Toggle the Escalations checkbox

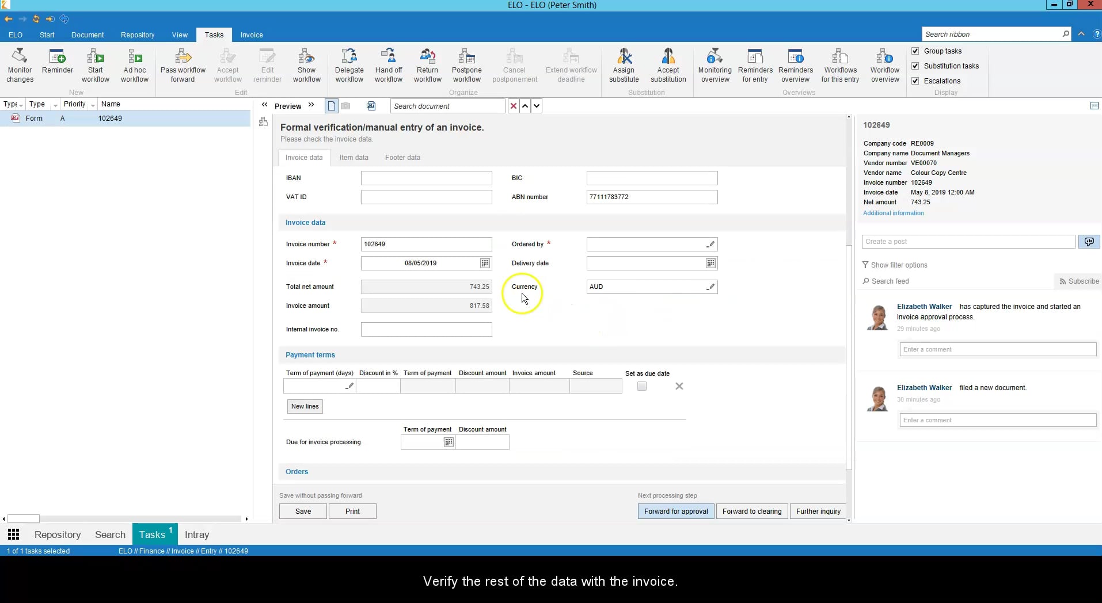click(915, 81)
